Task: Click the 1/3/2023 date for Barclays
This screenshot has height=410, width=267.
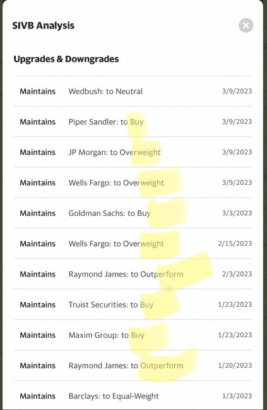Action: 237,396
